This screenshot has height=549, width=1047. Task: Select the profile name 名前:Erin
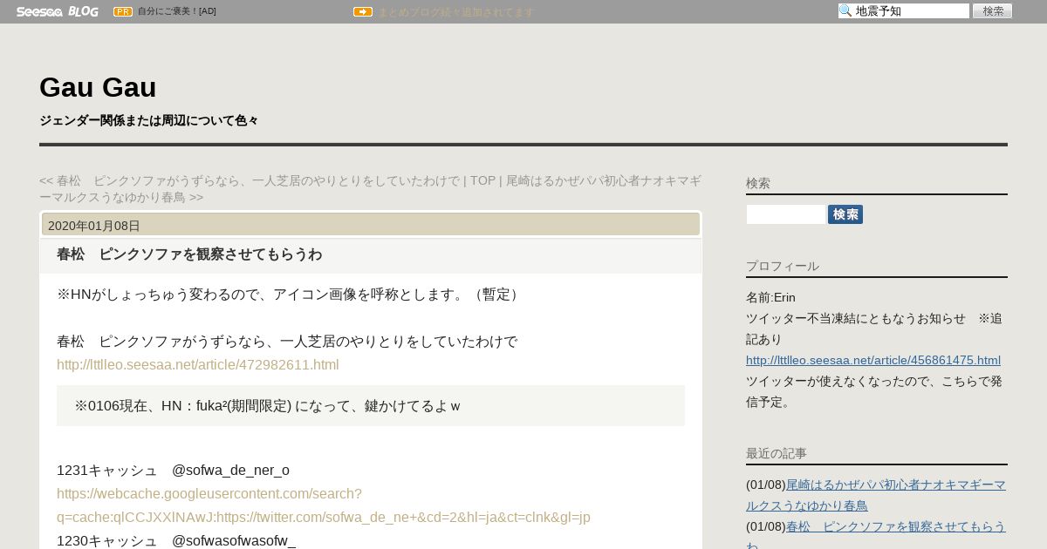point(770,297)
